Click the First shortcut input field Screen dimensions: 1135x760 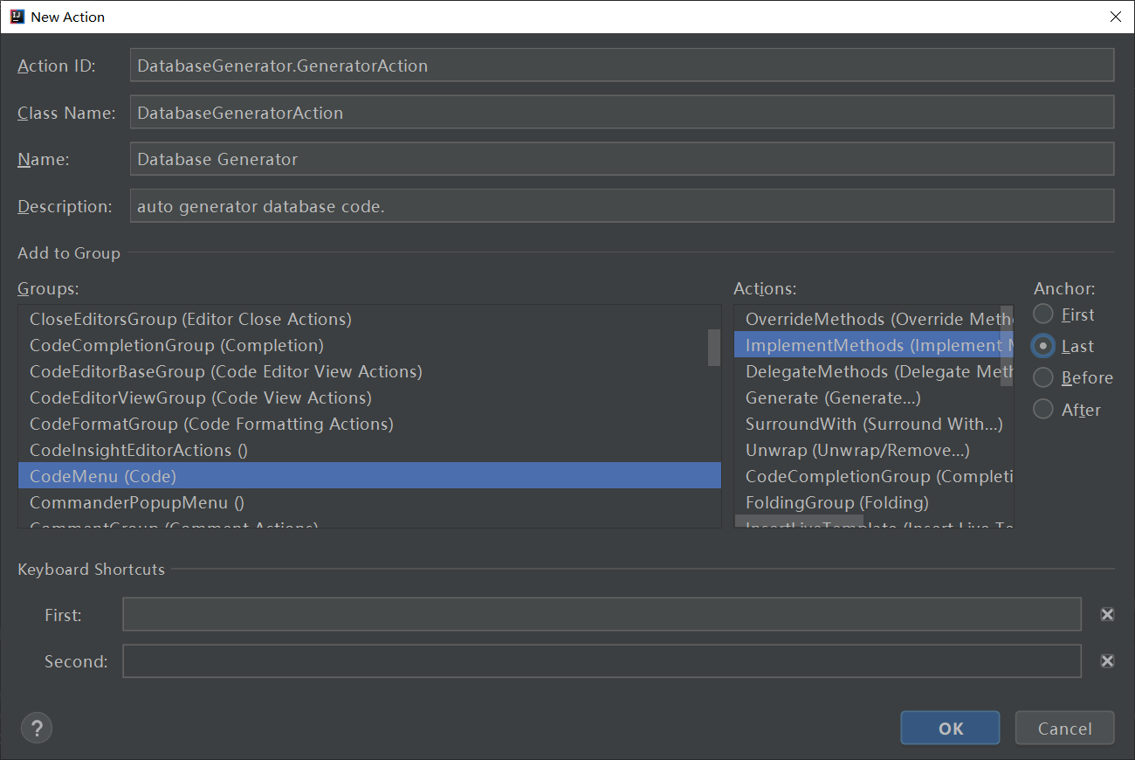click(x=602, y=614)
